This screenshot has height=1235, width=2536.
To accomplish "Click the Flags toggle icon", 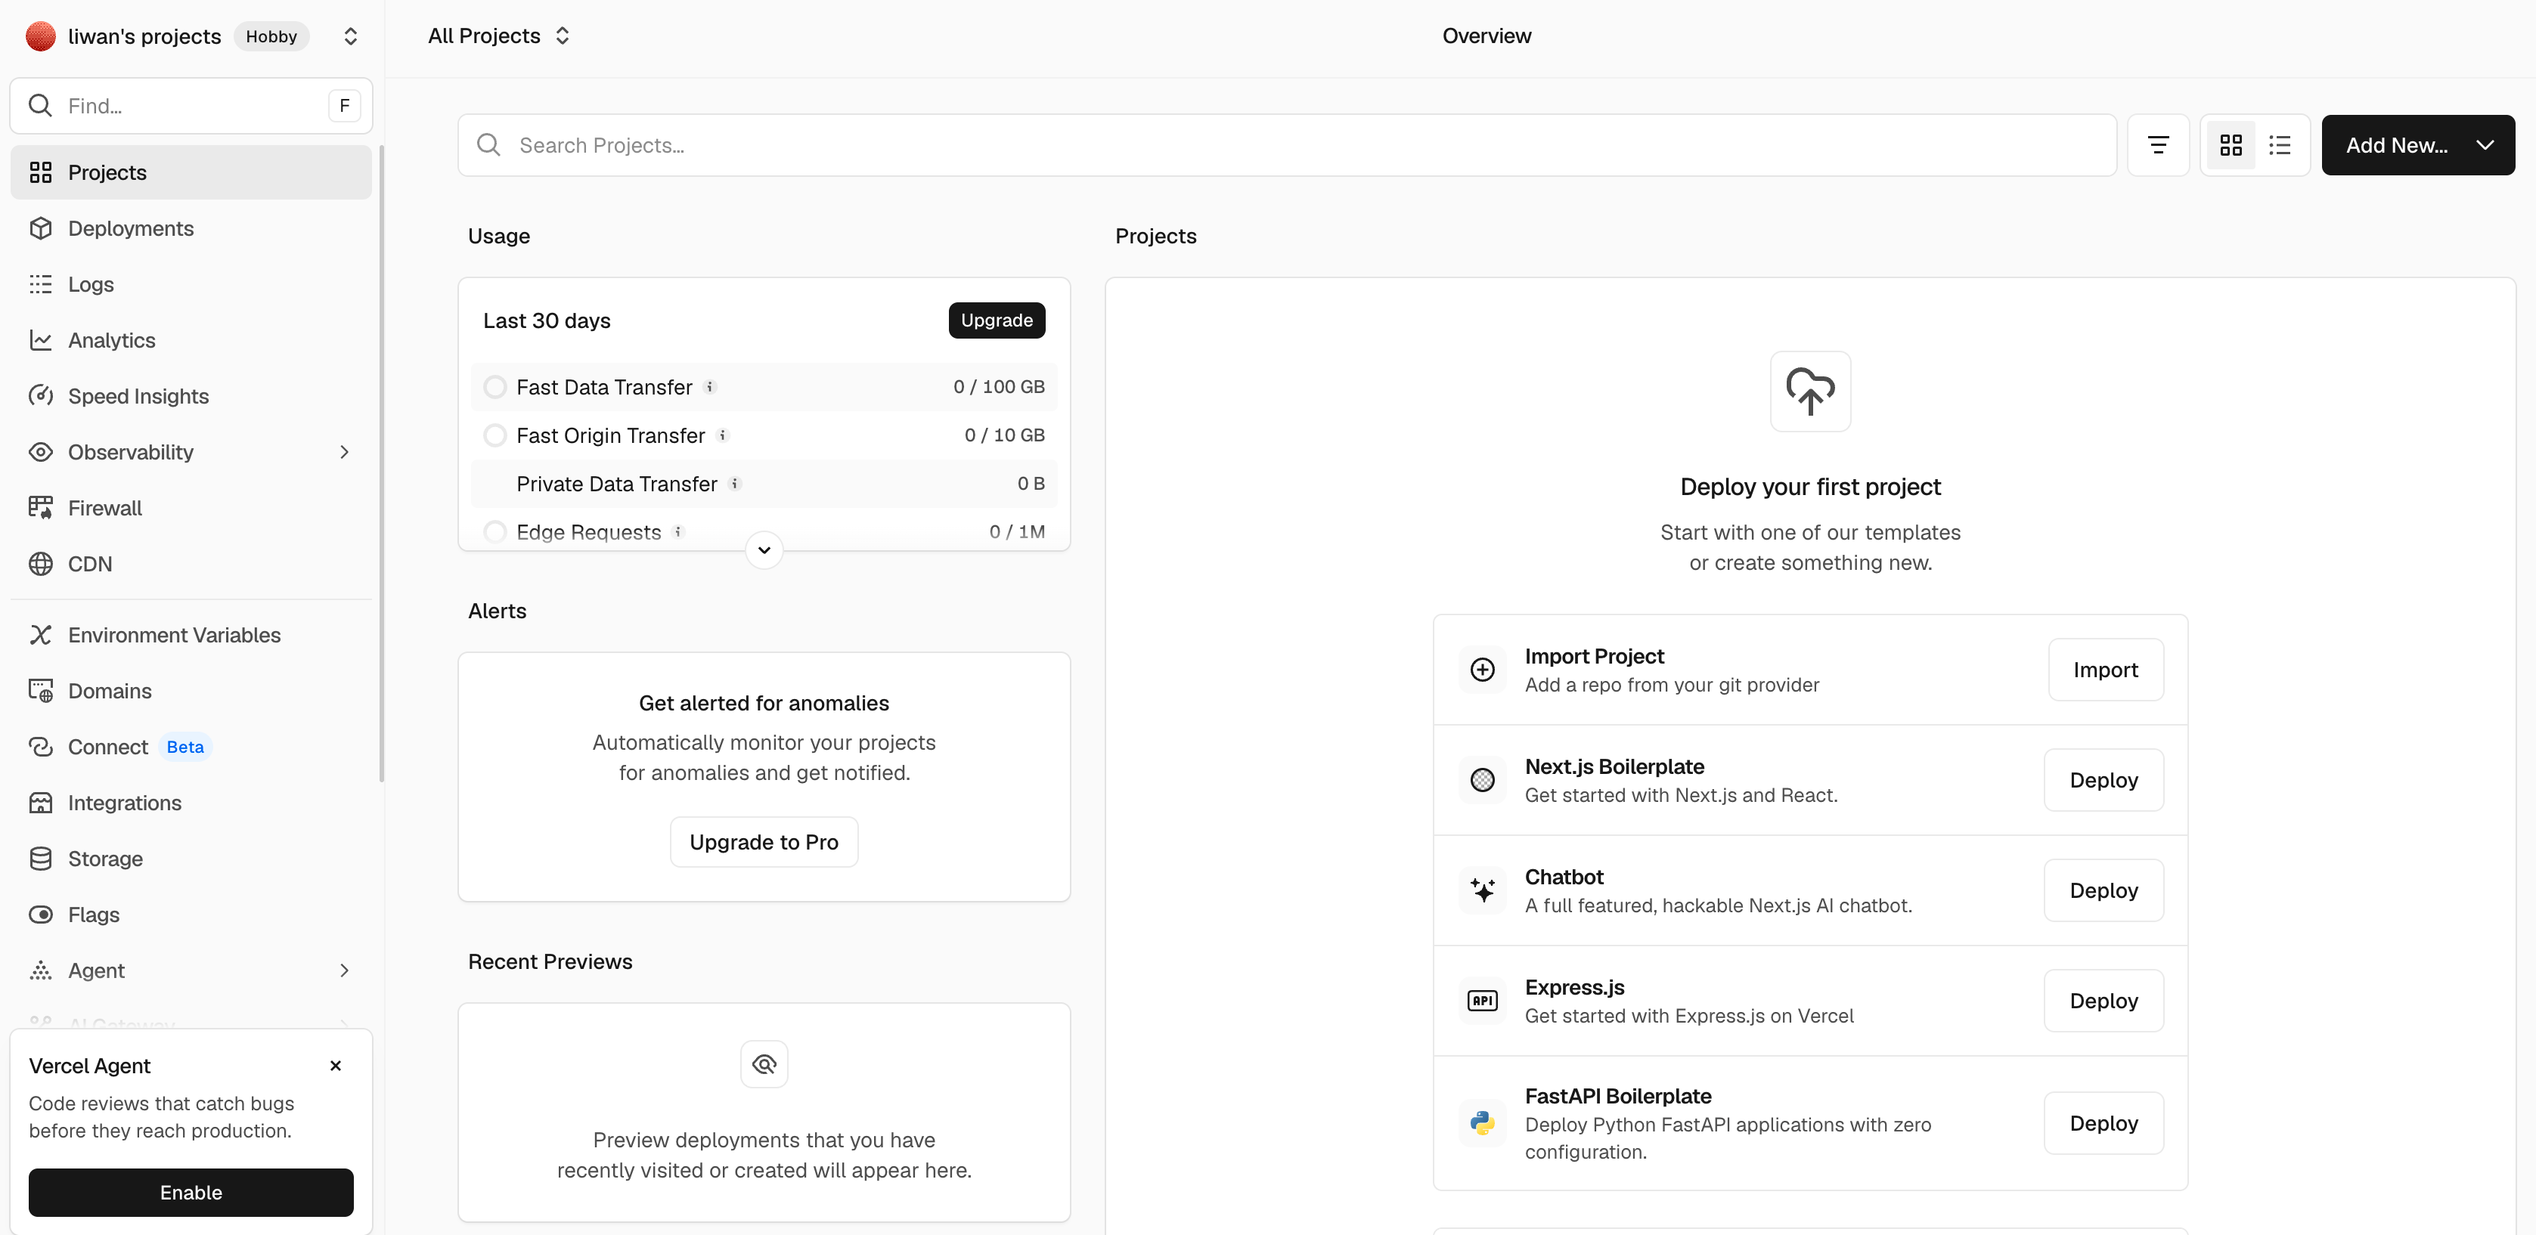I will click(40, 915).
